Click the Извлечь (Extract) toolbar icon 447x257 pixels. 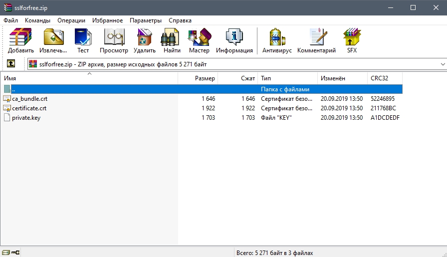point(53,41)
